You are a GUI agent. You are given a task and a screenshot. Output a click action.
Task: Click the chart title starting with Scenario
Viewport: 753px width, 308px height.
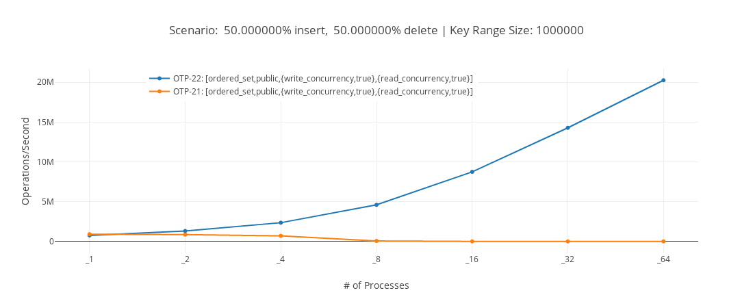pyautogui.click(x=376, y=31)
